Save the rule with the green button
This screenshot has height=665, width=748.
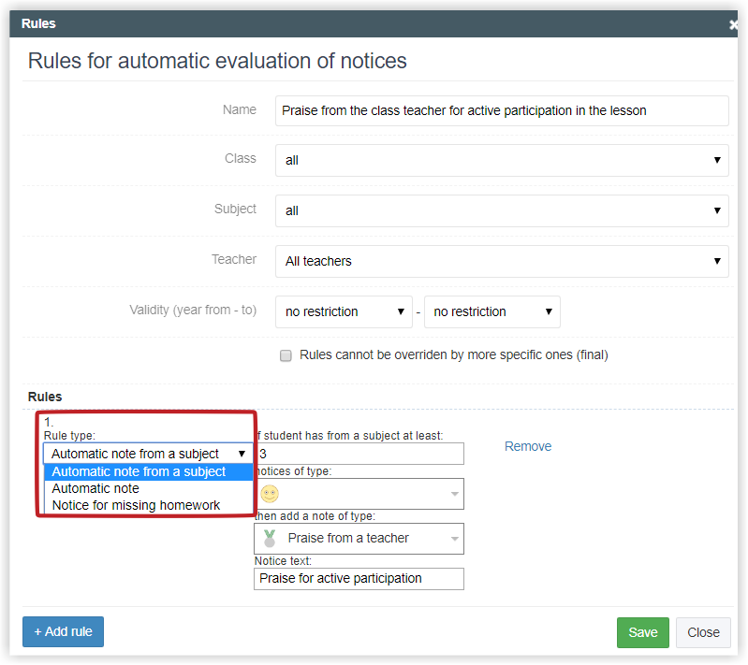click(642, 632)
